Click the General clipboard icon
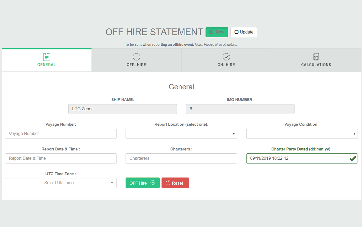This screenshot has width=362, height=227. click(47, 57)
